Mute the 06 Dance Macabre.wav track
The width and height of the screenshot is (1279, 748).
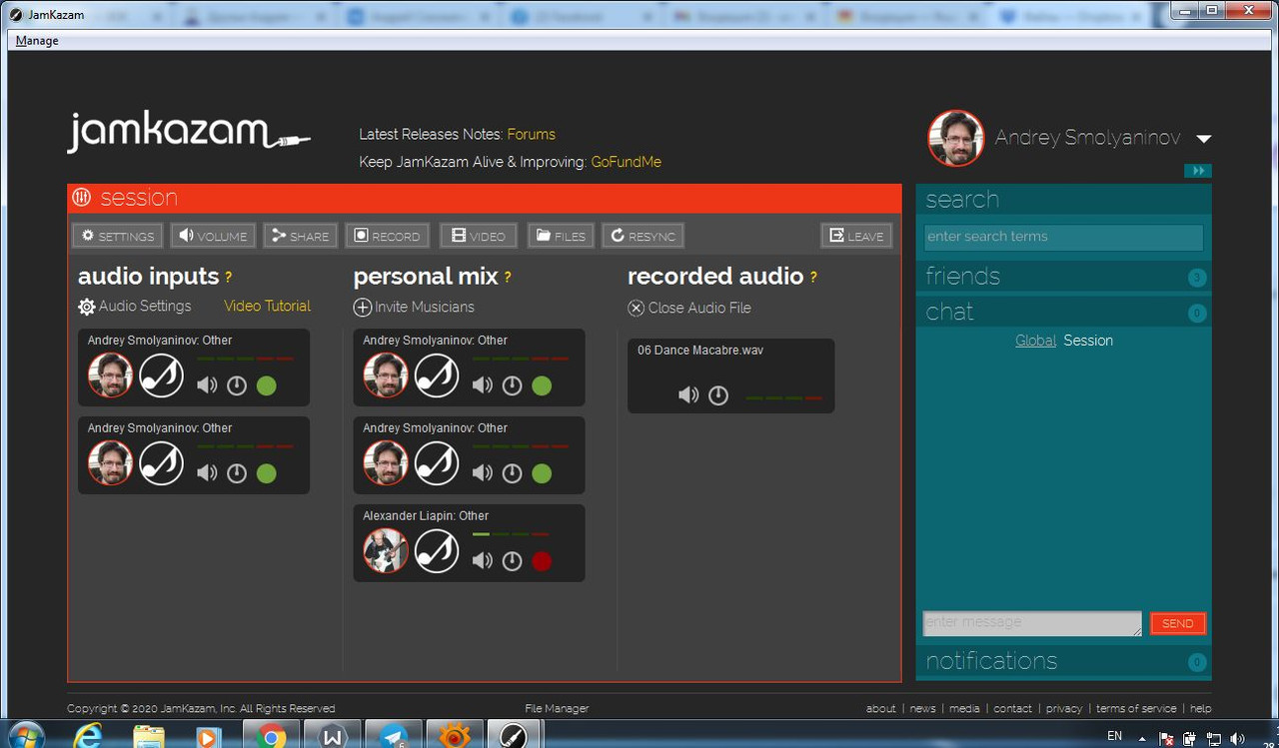point(688,395)
